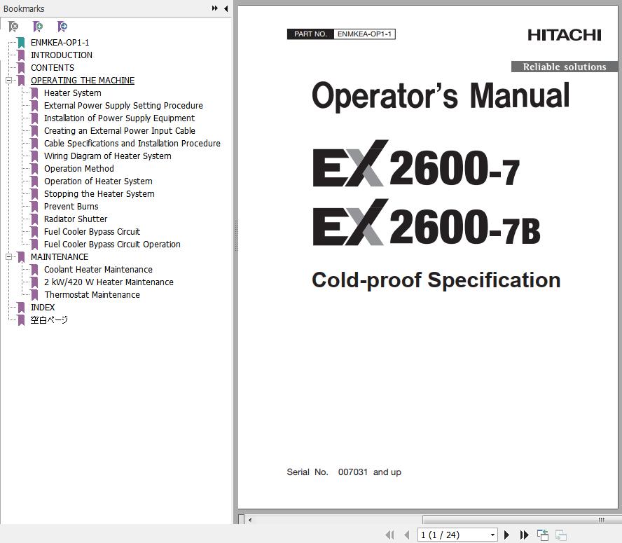Click the bookmark icon beside INDEX
The width and height of the screenshot is (622, 543).
point(22,308)
